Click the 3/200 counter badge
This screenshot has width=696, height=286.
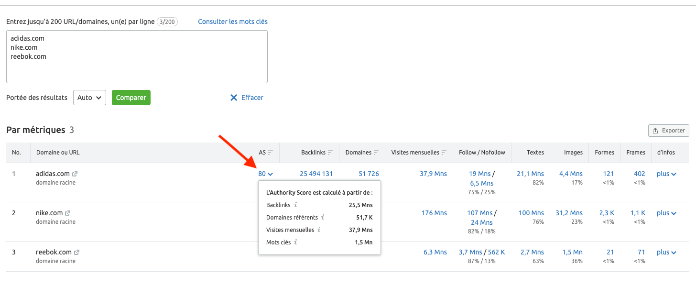[167, 22]
